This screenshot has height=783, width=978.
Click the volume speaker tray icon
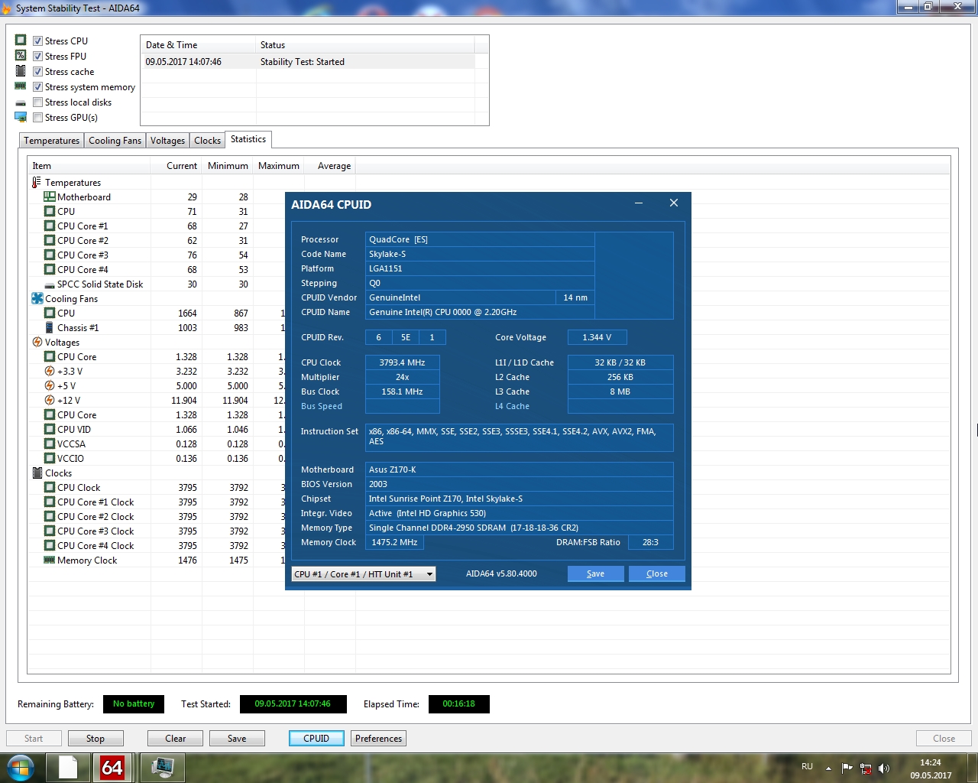click(x=884, y=768)
